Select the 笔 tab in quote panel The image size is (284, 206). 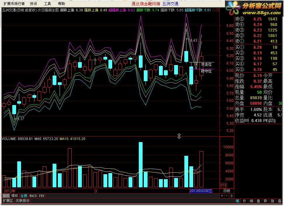[x=238, y=201]
